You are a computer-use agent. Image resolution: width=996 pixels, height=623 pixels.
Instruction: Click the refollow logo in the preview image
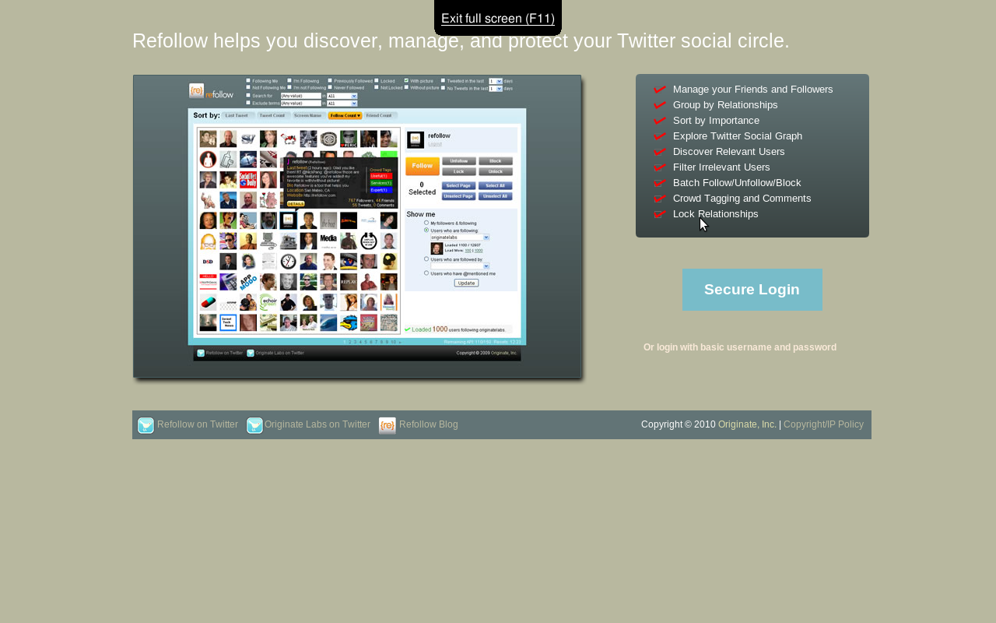click(x=211, y=92)
